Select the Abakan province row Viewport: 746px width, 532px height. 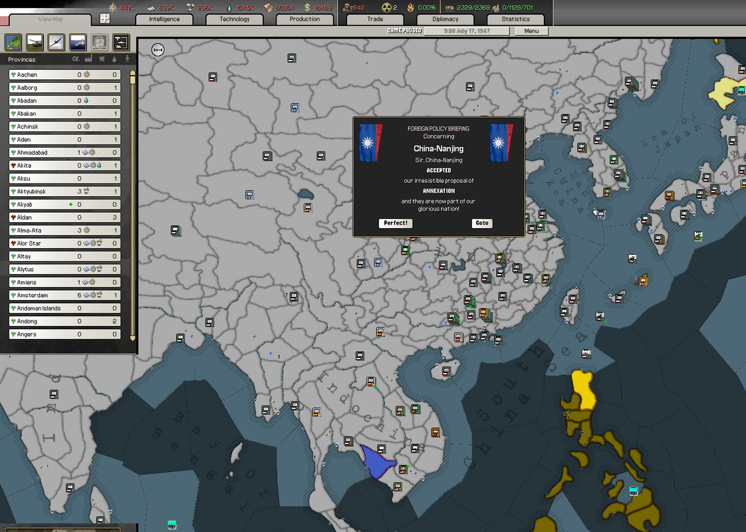(x=64, y=114)
